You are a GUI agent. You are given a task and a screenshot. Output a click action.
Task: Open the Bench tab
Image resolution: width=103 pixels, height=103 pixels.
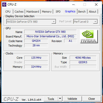[82, 12]
